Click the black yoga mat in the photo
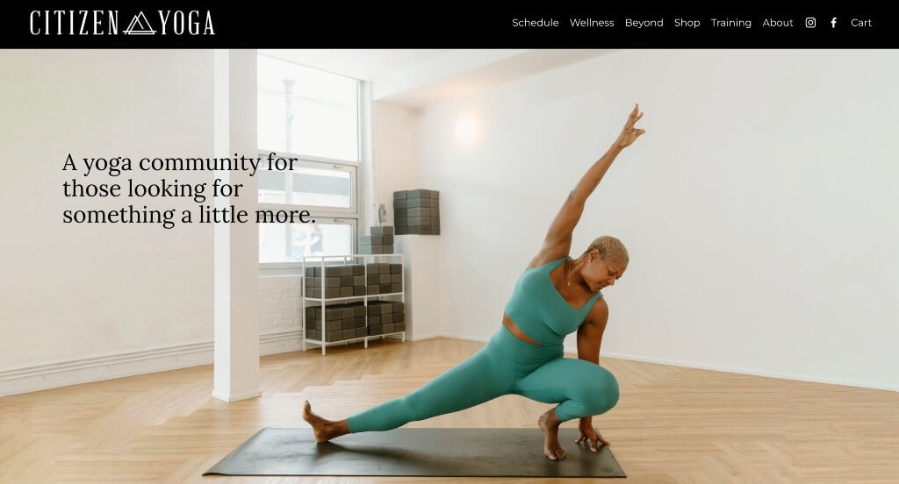899x484 pixels. (414, 452)
